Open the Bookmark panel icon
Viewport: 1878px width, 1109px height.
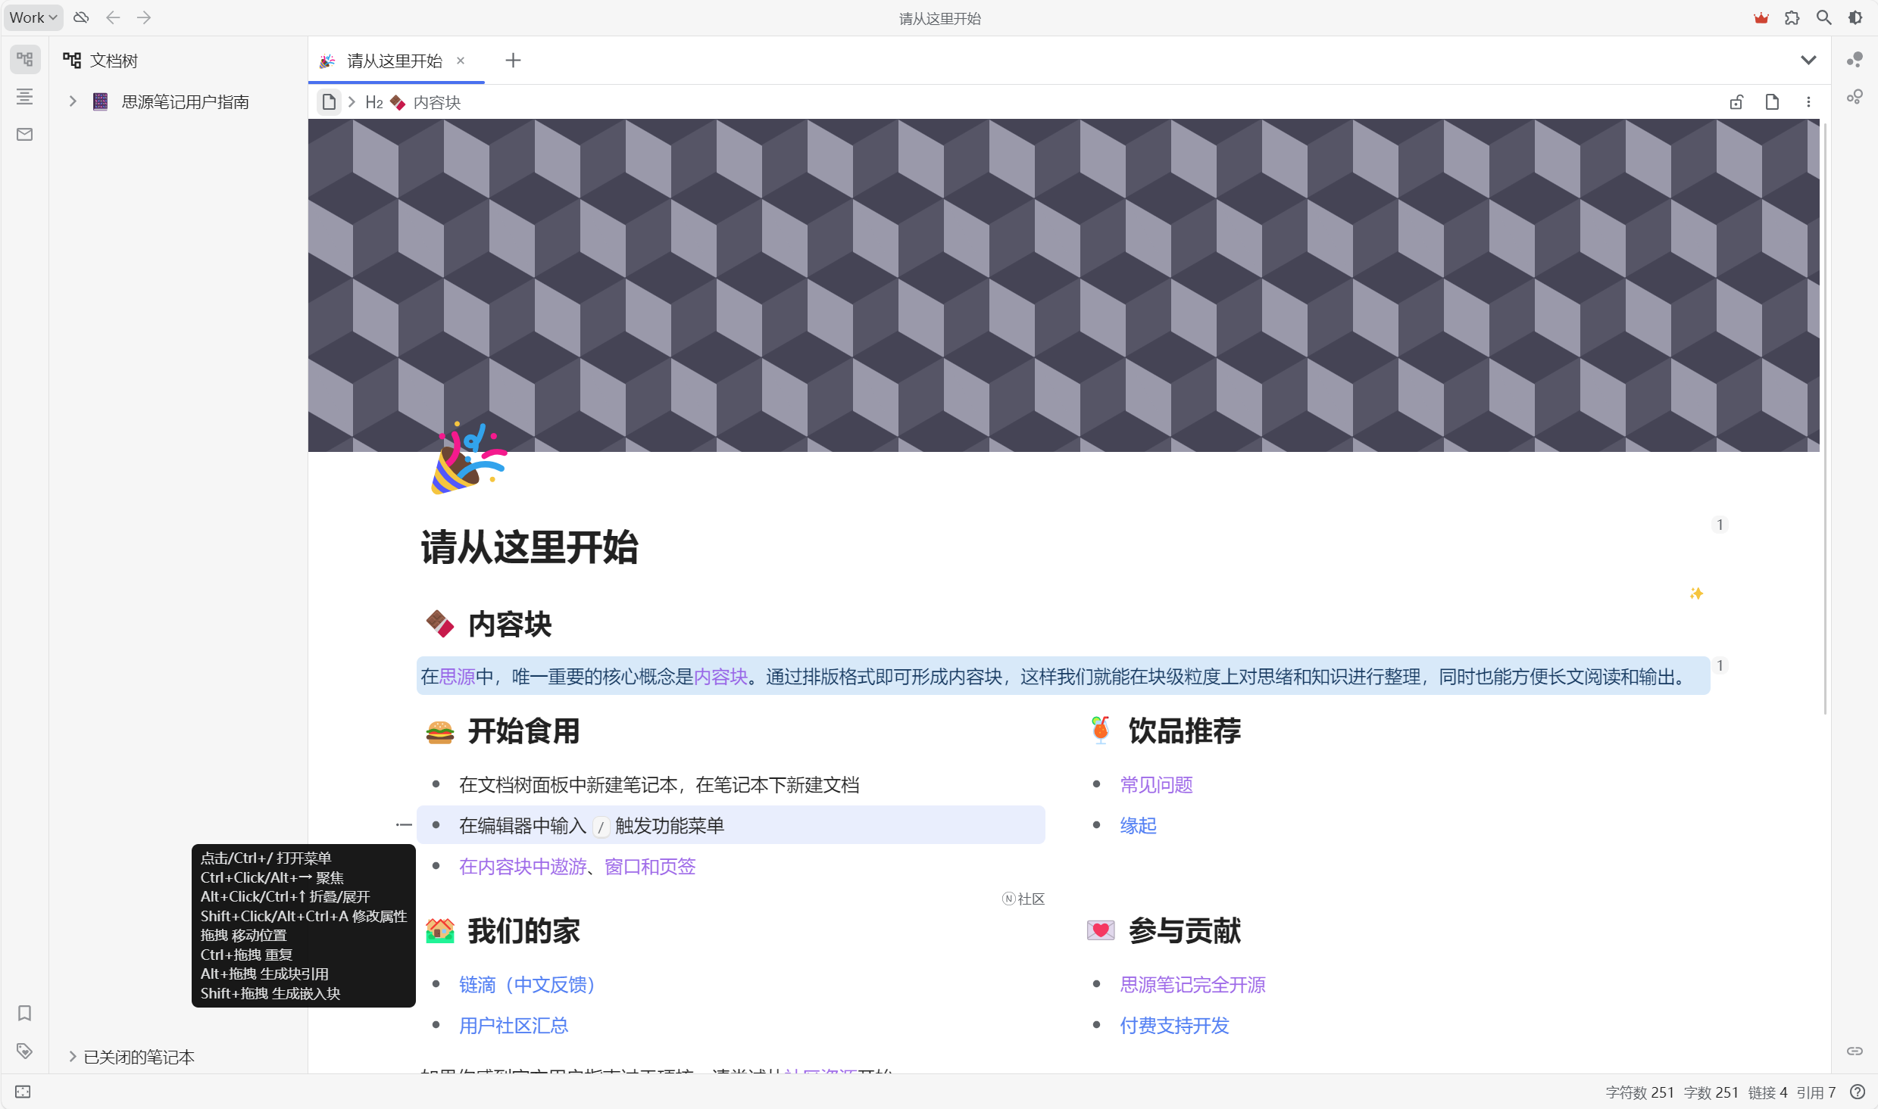click(x=24, y=1013)
